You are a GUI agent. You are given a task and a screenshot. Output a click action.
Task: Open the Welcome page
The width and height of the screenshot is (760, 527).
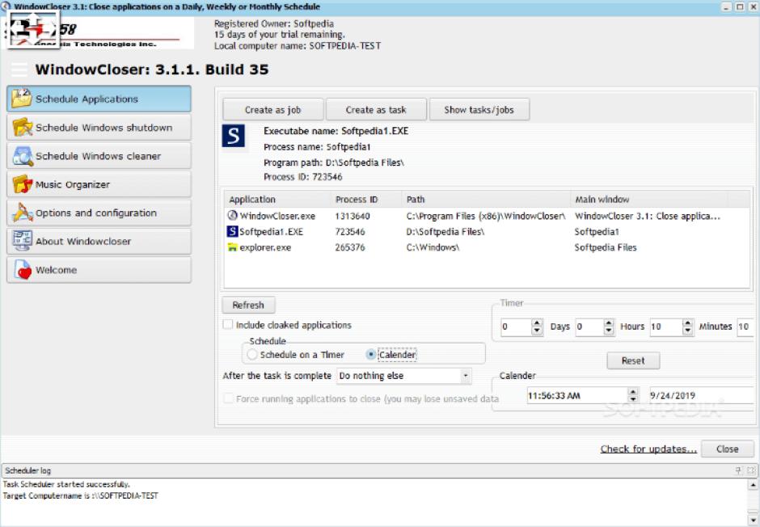coord(99,270)
